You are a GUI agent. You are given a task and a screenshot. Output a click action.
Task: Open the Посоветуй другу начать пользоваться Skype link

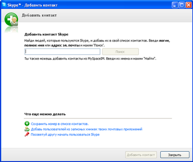(x=65, y=134)
